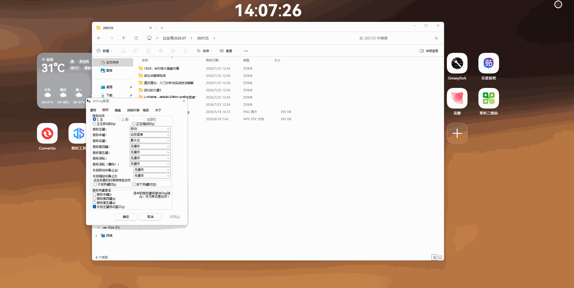Screen dimensions: 574x288
Task: Switch to the 通用 tab in AltDrag
Action: (93, 110)
